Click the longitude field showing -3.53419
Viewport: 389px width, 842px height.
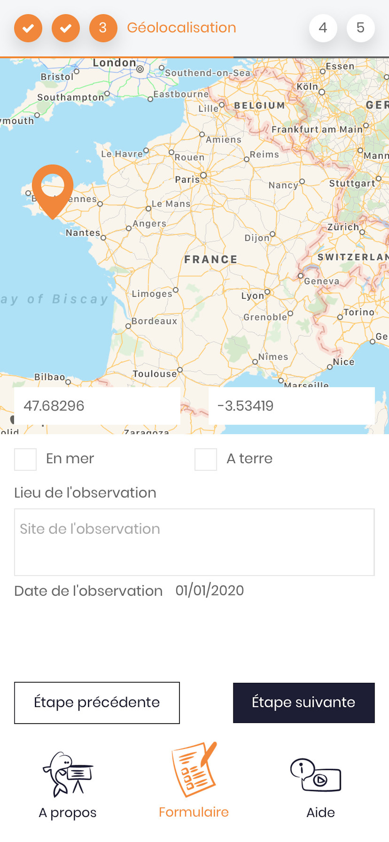pos(292,406)
